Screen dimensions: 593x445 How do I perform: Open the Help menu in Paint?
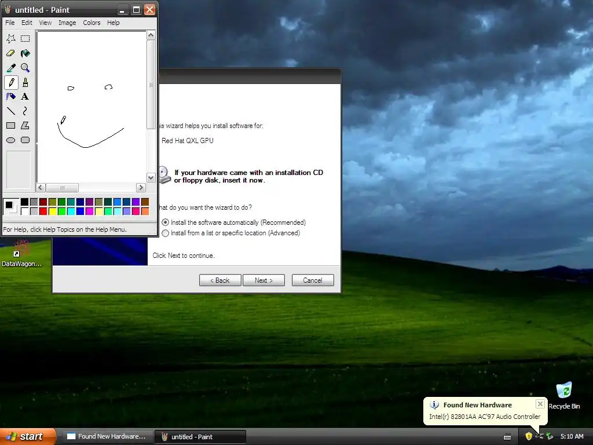(x=113, y=23)
